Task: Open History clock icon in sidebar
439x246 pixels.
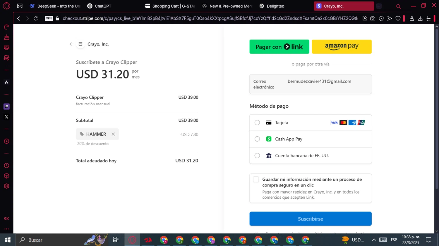Action: pyautogui.click(x=6, y=166)
